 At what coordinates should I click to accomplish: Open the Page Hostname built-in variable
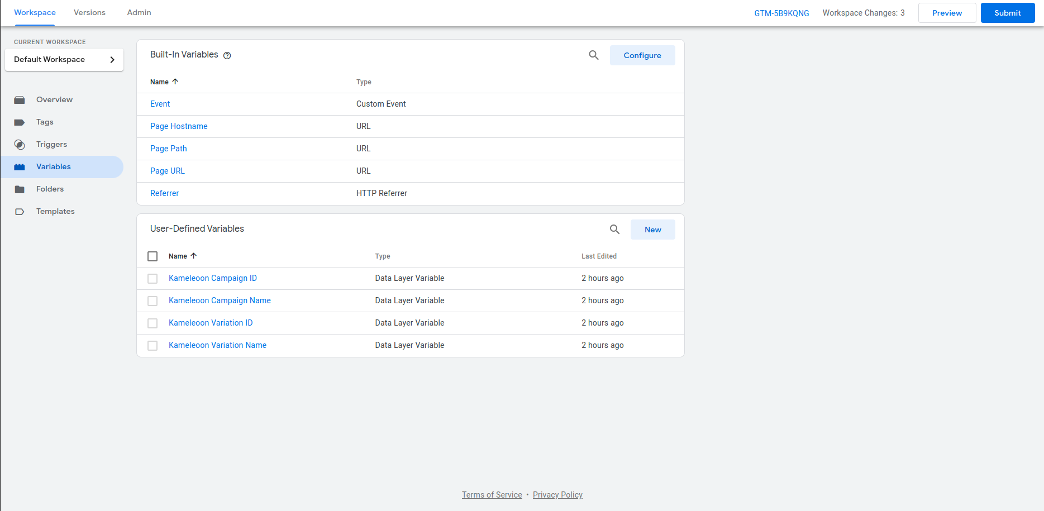tap(179, 126)
